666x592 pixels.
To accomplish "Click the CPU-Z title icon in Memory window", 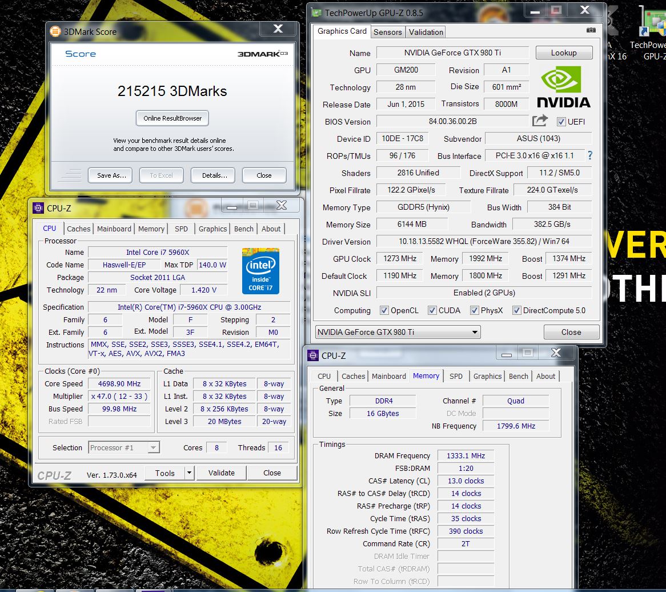I will coord(313,355).
